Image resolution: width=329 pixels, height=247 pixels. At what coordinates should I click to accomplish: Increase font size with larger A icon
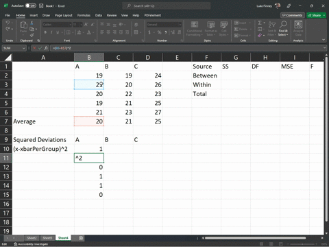tap(86, 25)
